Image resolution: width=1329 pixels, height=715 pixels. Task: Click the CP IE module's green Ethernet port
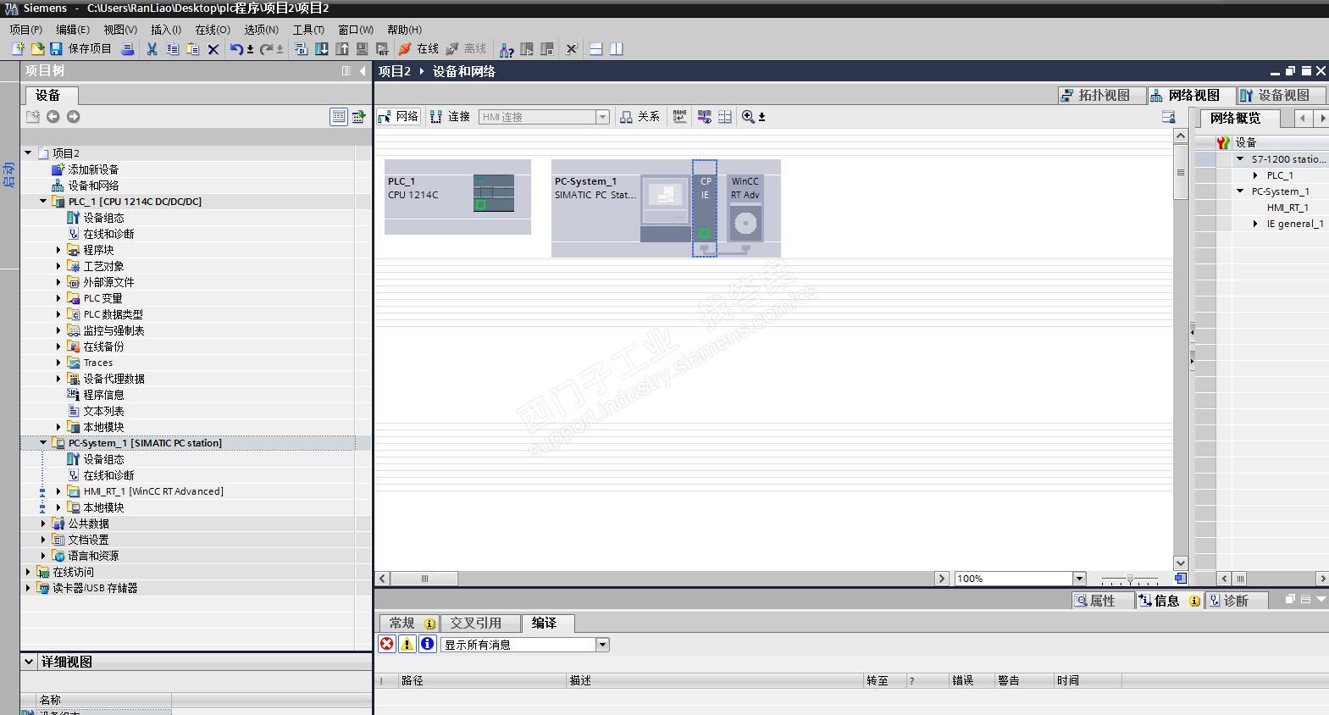click(704, 234)
